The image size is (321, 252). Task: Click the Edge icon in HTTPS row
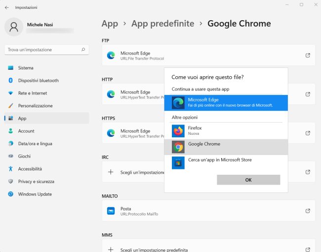(x=111, y=133)
